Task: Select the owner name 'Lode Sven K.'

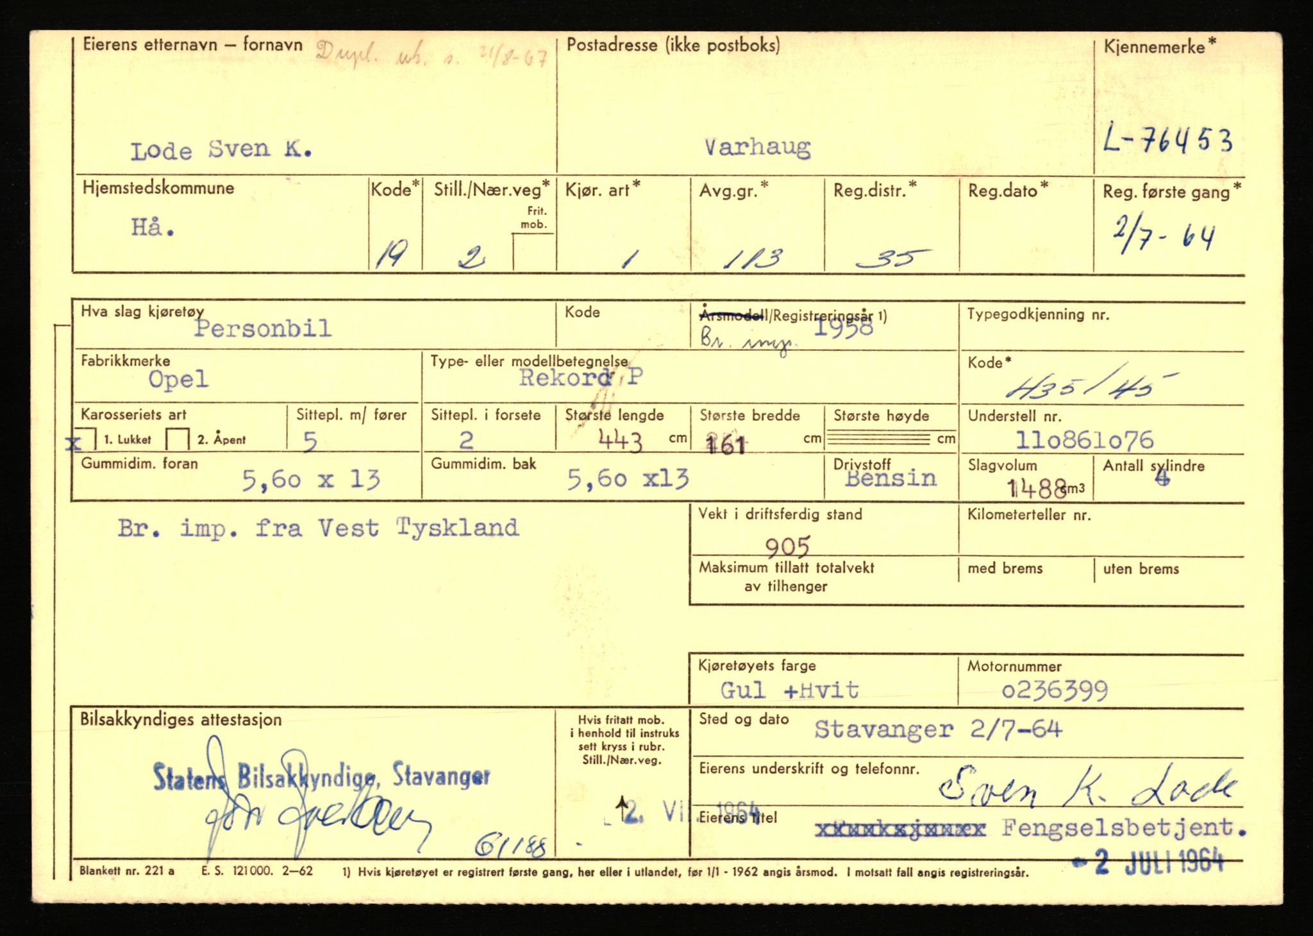Action: click(221, 150)
